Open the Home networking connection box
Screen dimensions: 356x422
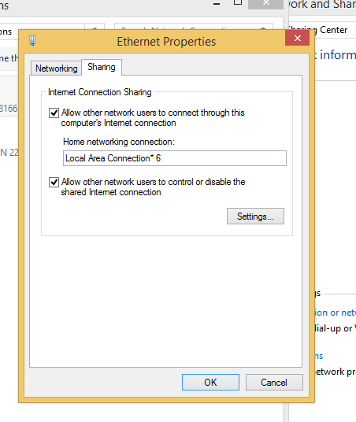tap(175, 158)
